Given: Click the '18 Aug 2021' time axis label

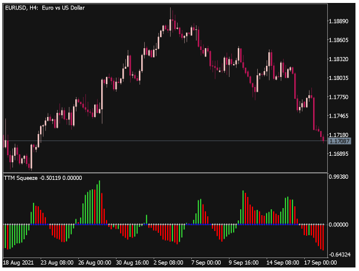Looking at the screenshot, I should tap(18, 263).
